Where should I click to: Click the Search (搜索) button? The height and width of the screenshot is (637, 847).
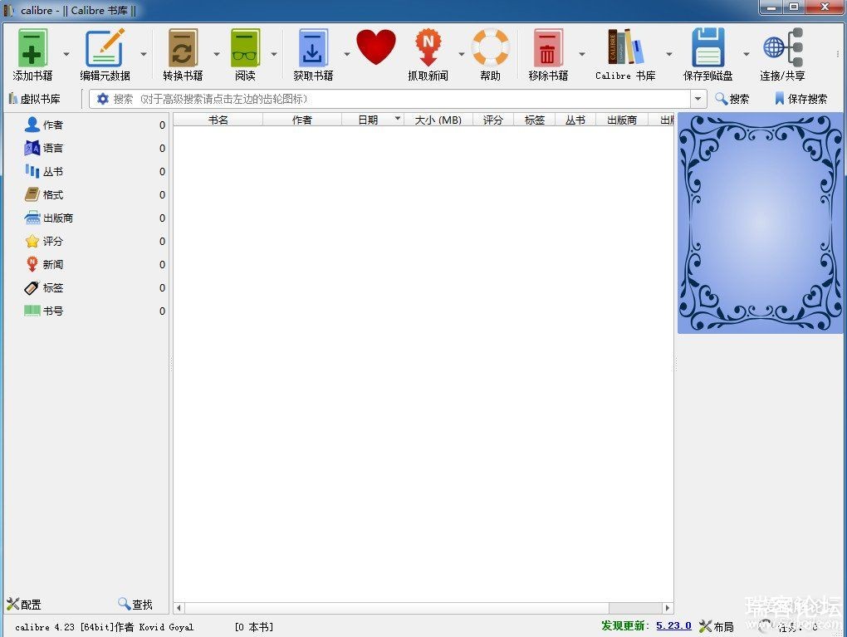click(x=732, y=99)
